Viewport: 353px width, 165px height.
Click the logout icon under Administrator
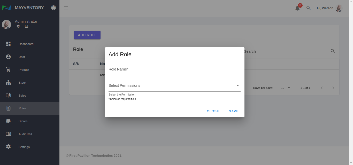click(26, 26)
